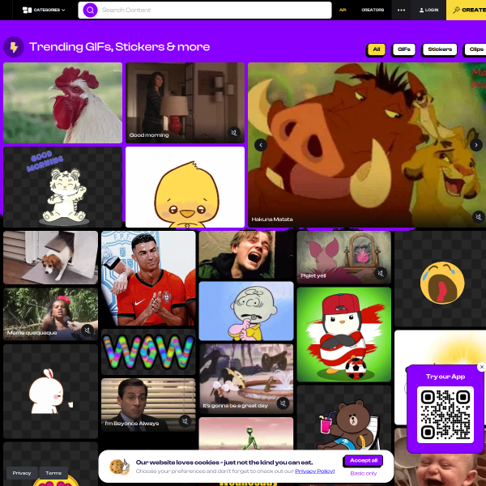Open the three-dot more options menu

[x=401, y=10]
